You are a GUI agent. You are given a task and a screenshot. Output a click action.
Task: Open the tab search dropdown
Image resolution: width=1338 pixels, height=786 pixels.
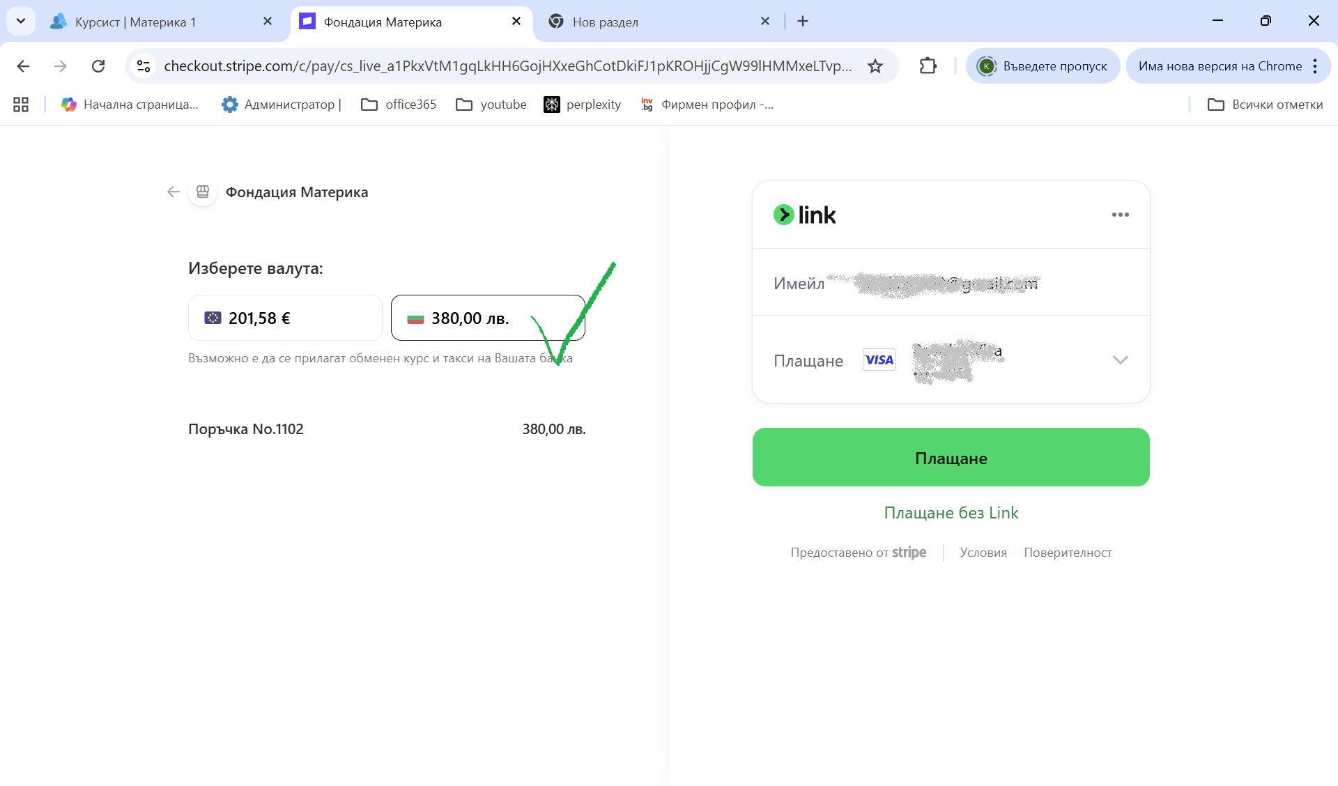tap(21, 21)
